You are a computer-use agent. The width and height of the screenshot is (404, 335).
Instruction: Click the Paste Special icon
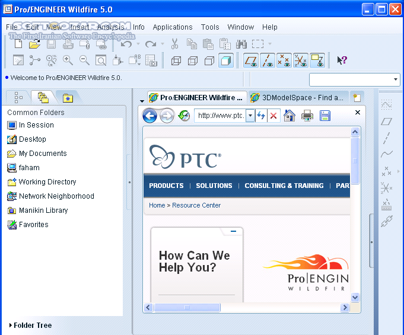pyautogui.click(x=225, y=44)
